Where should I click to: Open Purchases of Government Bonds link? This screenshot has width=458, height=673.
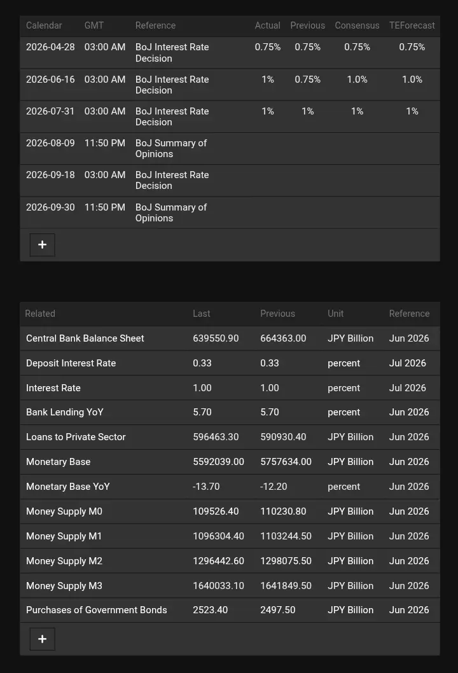click(97, 610)
